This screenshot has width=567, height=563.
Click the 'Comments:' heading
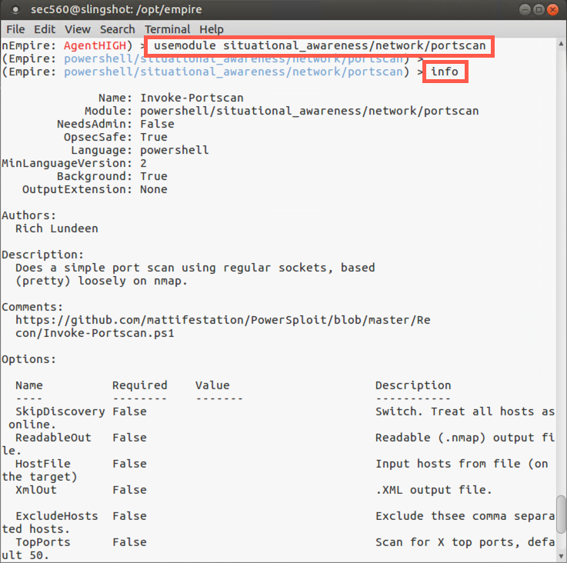pos(32,307)
